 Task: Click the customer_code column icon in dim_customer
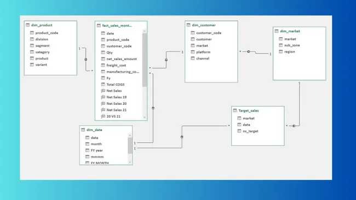click(193, 33)
